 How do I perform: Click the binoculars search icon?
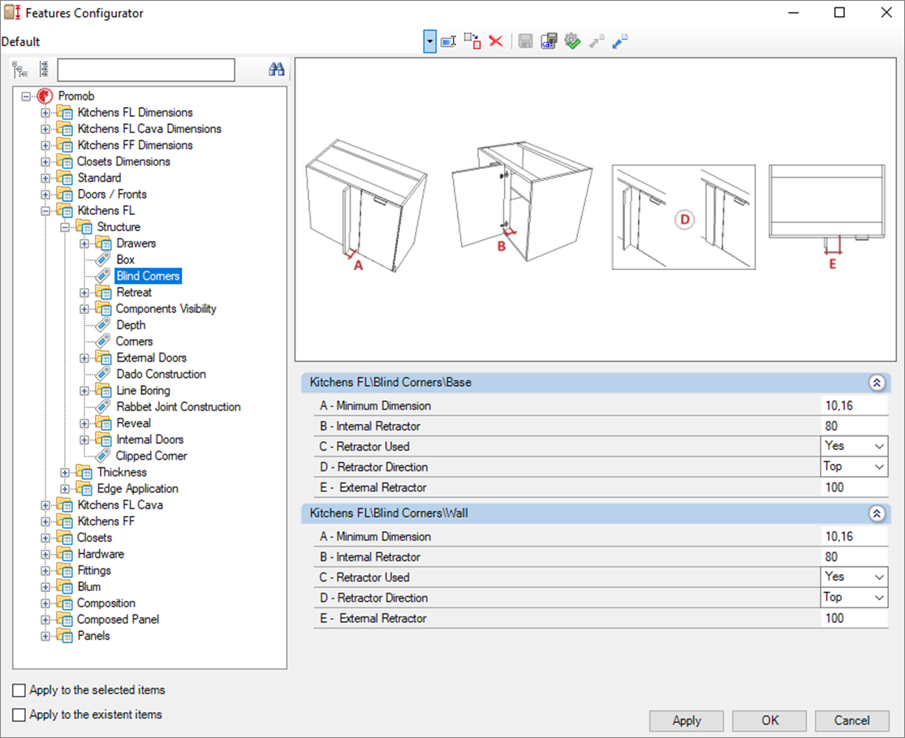[277, 70]
